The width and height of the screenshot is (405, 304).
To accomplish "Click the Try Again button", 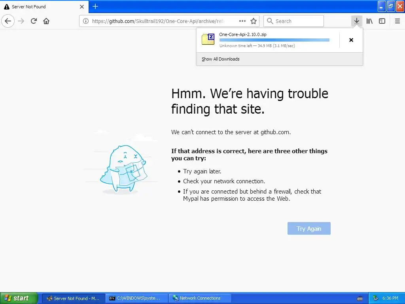I will tap(309, 228).
